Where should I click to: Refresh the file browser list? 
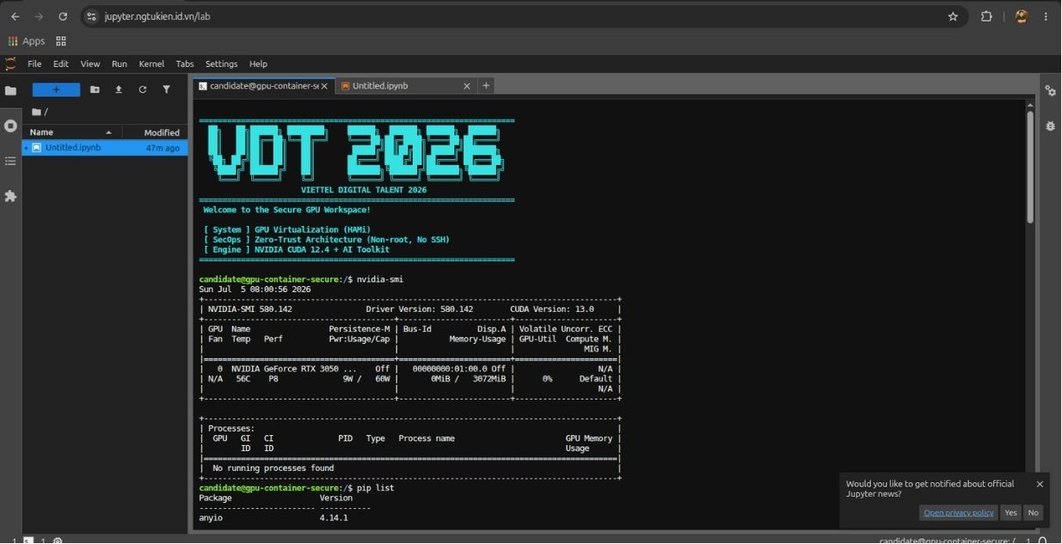(x=143, y=89)
